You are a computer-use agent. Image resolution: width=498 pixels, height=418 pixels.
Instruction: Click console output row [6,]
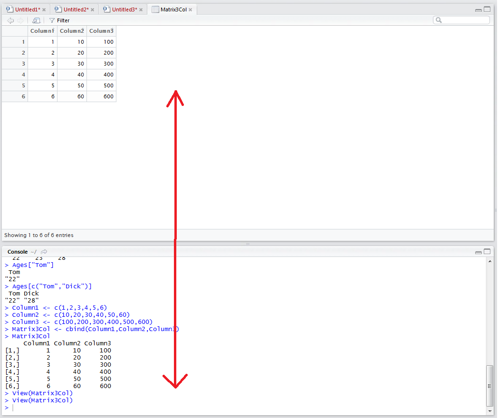tap(58, 386)
